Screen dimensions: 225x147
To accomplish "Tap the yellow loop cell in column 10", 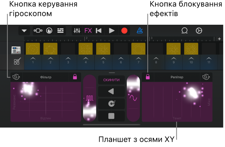I will (191, 49).
